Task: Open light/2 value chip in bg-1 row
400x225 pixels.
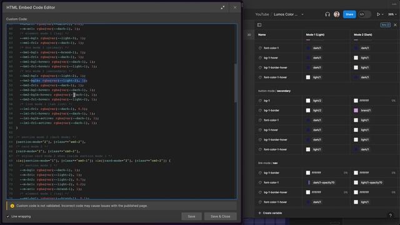Action: [x=317, y=101]
